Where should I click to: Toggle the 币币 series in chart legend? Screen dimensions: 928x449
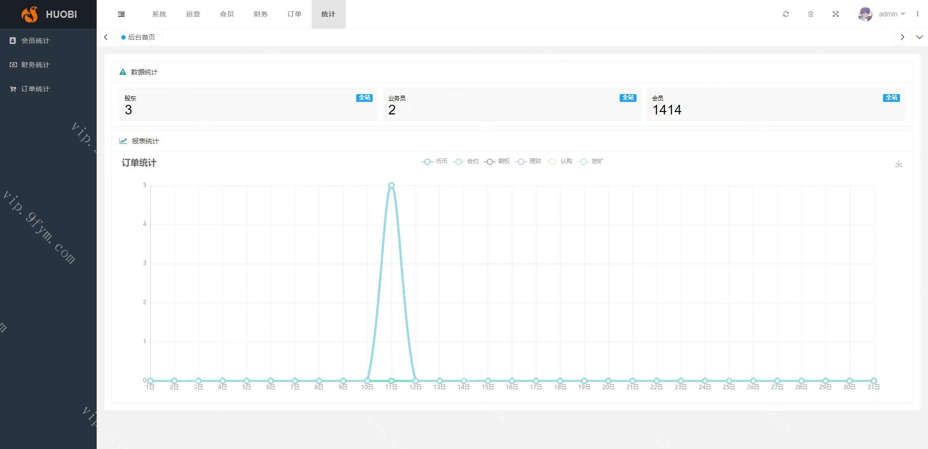pos(435,162)
